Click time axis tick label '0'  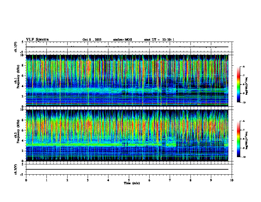(26, 180)
